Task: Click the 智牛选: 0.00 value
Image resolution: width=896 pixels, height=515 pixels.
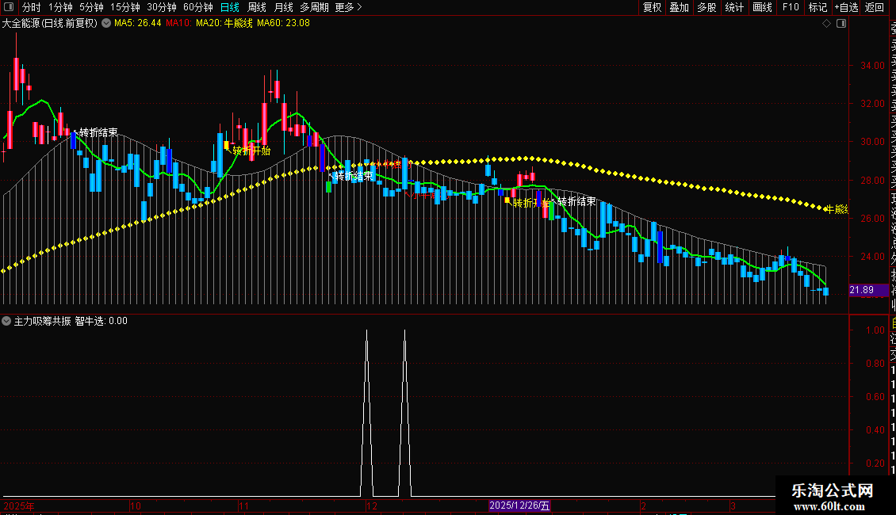Action: [x=101, y=321]
